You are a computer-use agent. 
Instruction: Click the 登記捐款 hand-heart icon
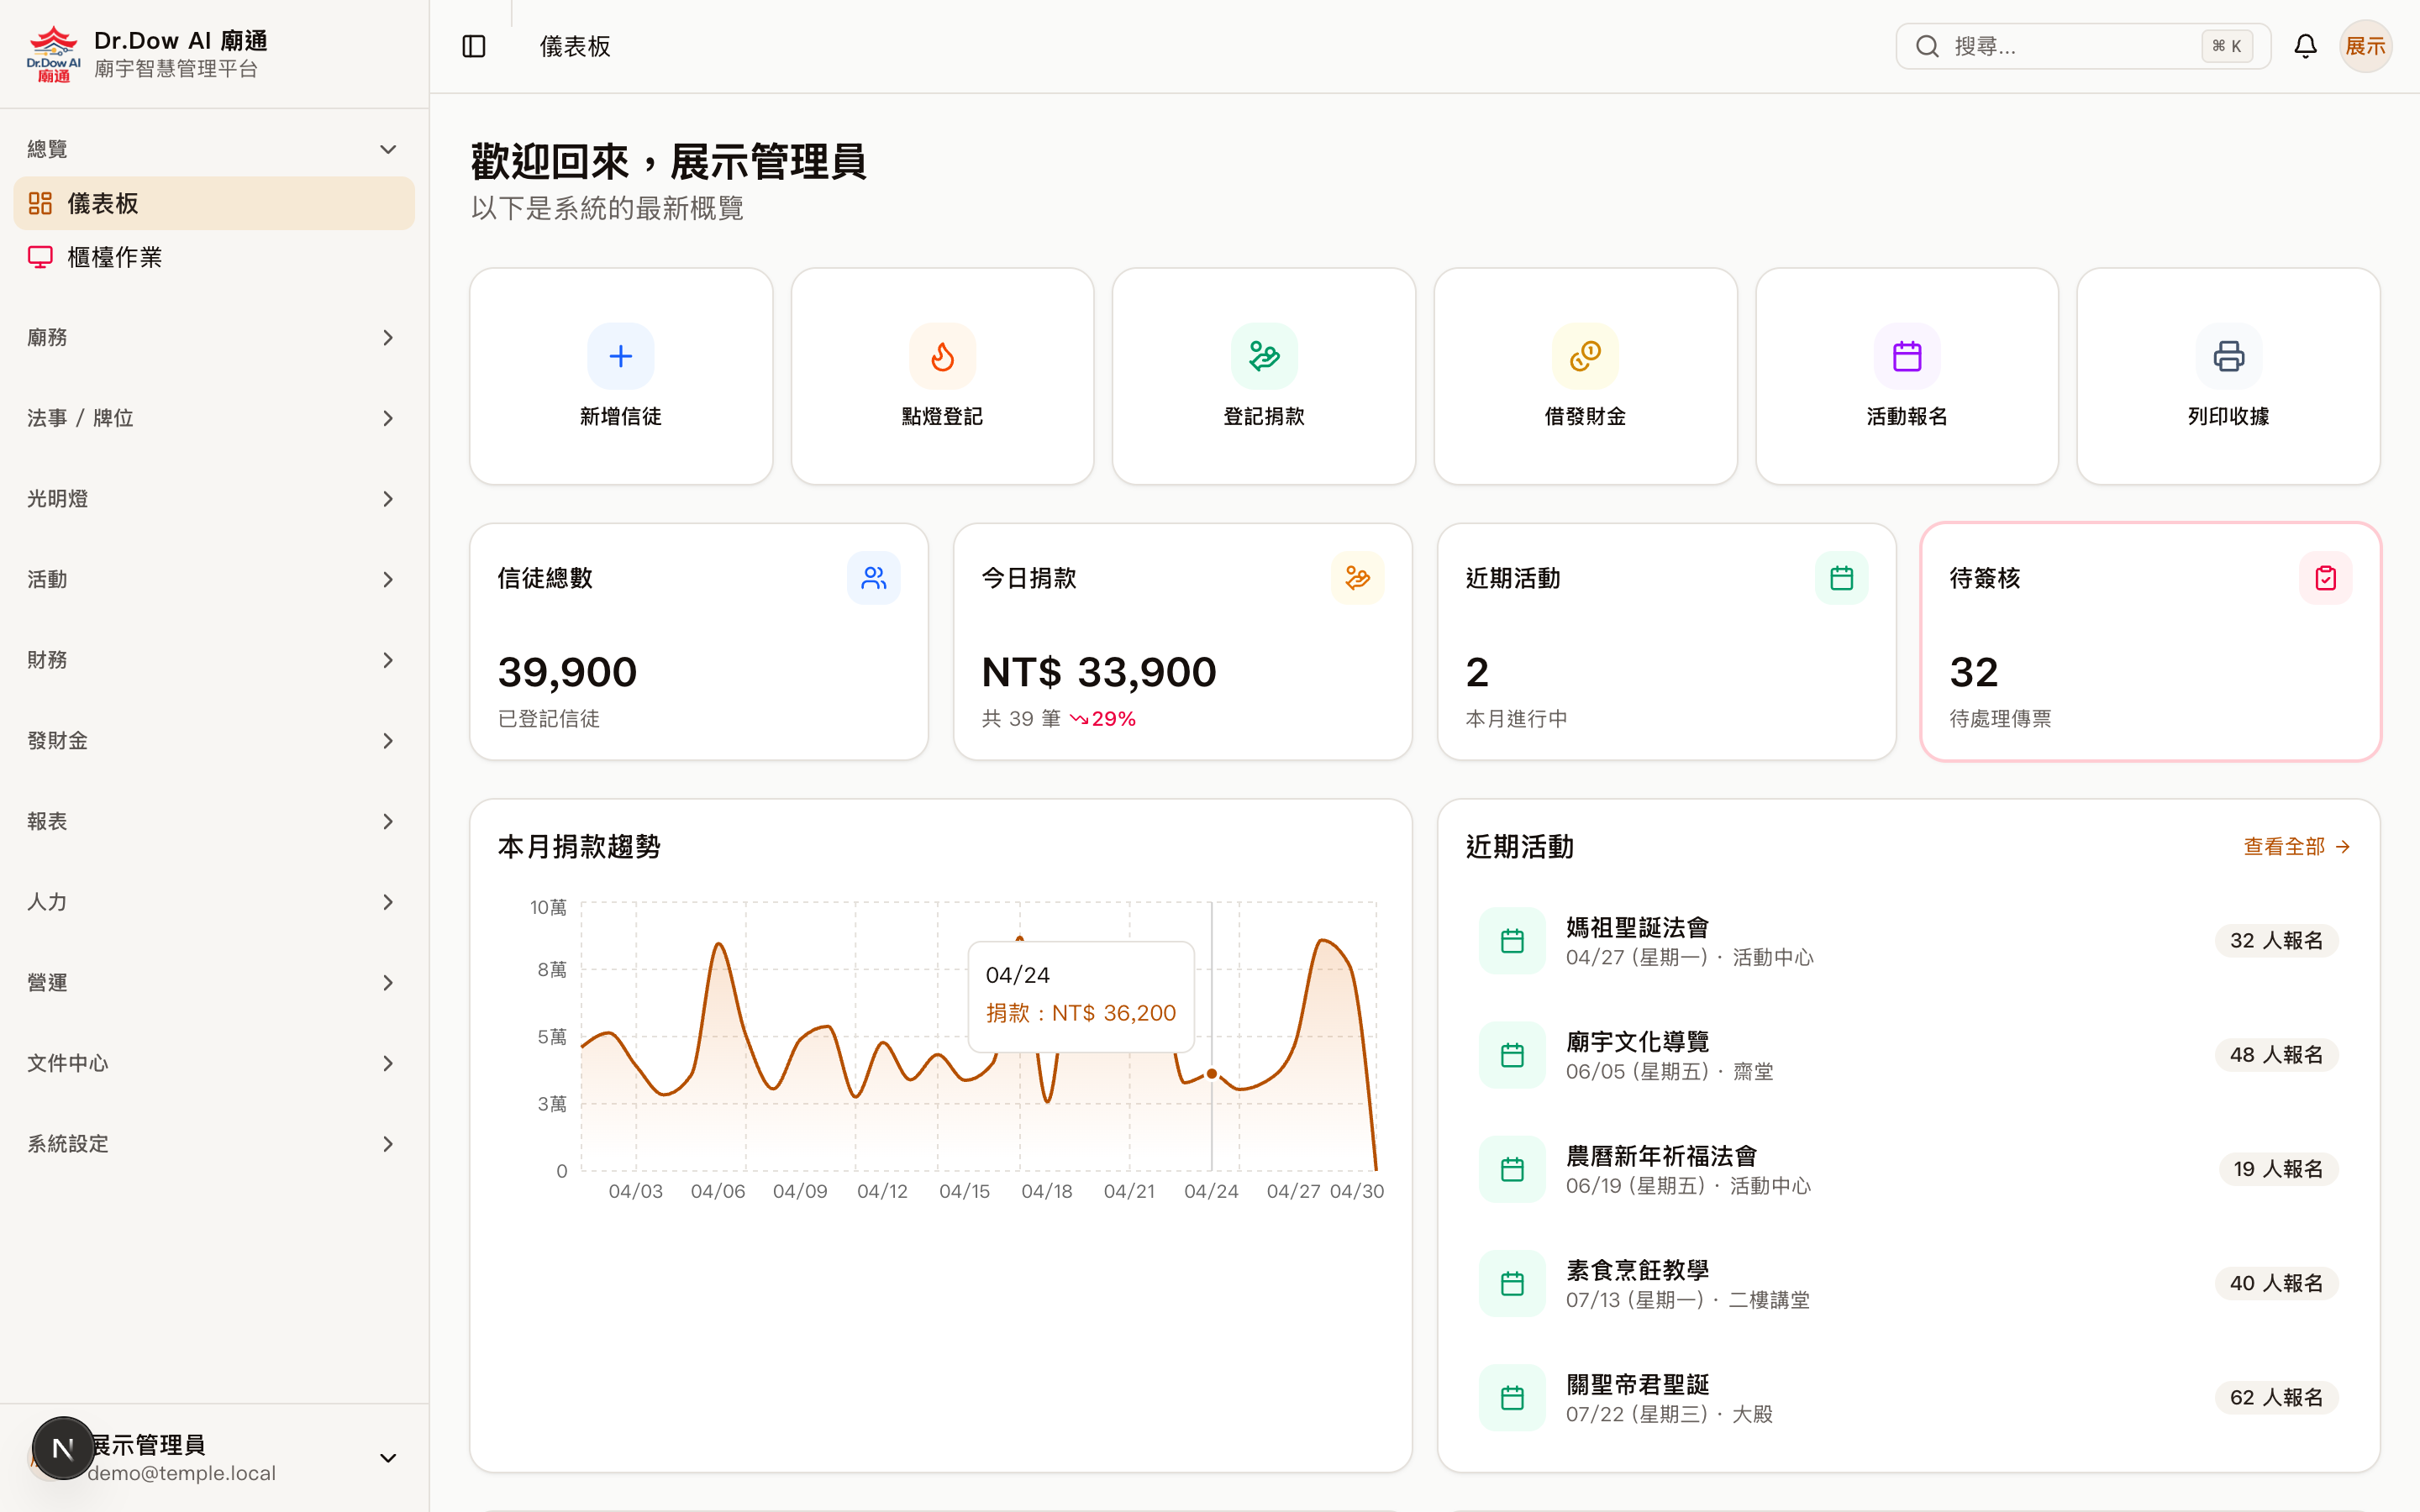point(1264,356)
